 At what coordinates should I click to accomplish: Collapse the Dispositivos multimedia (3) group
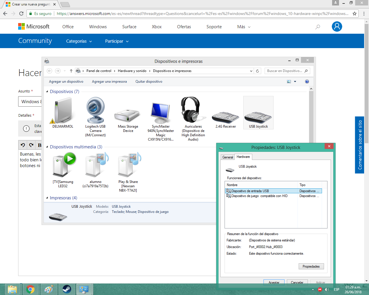click(x=47, y=147)
